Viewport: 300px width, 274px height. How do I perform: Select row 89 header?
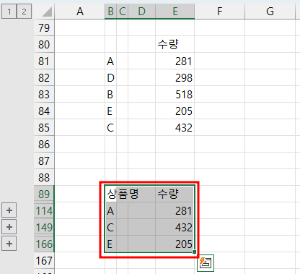tap(44, 194)
